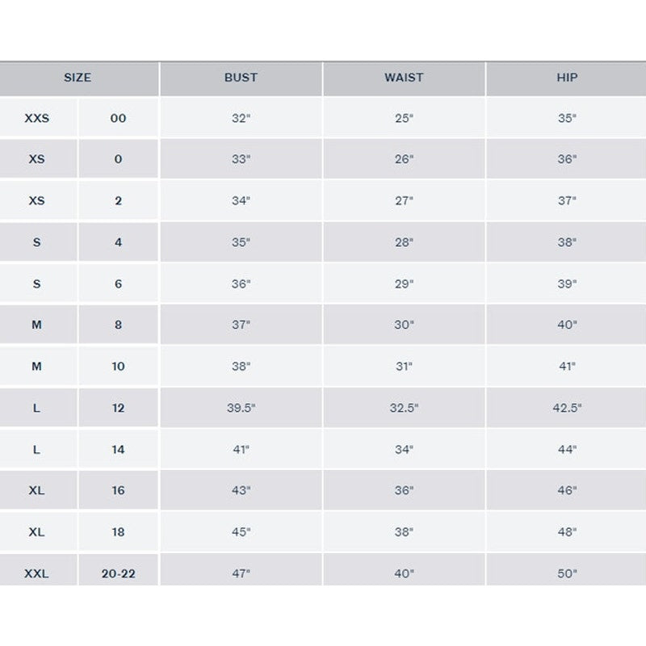Select the 32" bust value
The height and width of the screenshot is (646, 646).
(x=241, y=118)
